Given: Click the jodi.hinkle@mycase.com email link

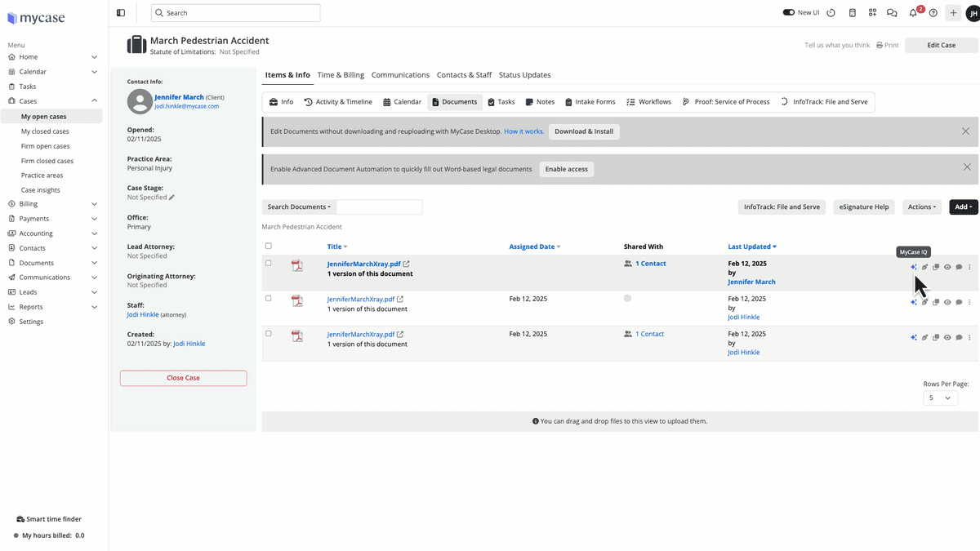Looking at the screenshot, I should pos(187,106).
